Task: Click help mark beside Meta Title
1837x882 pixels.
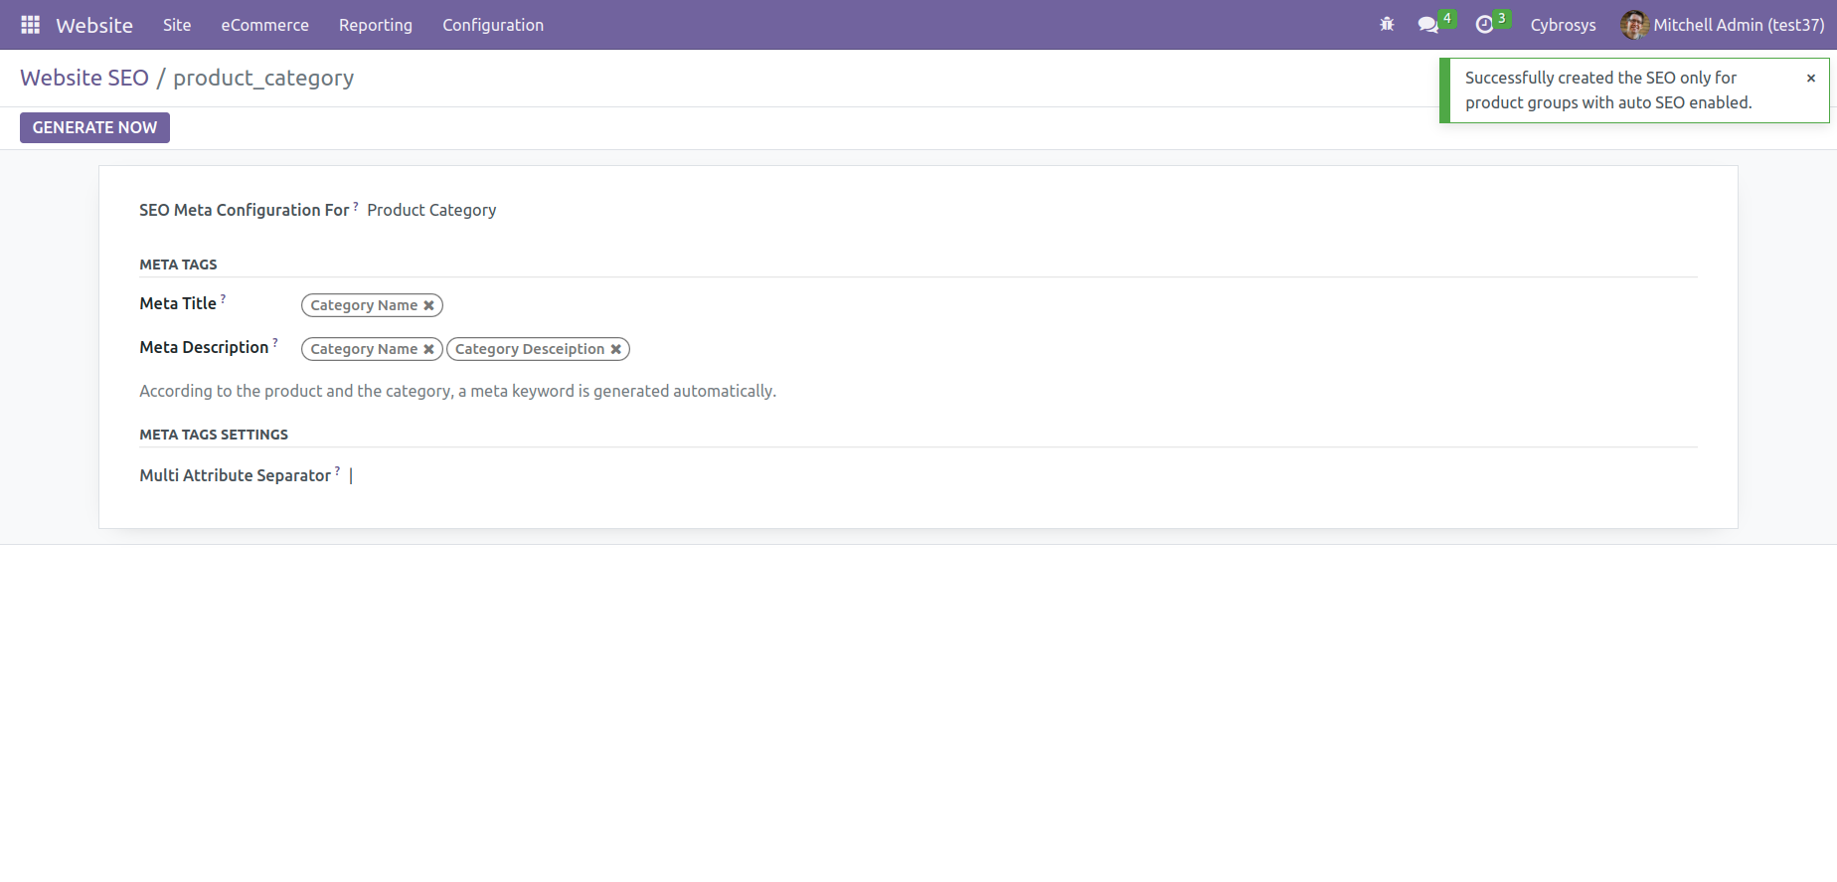Action: pyautogui.click(x=223, y=298)
